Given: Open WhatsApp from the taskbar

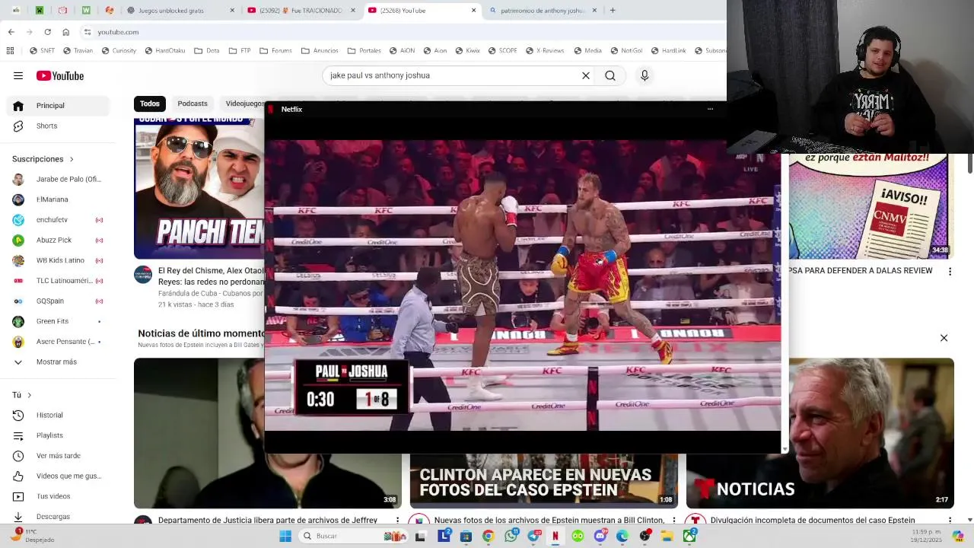Looking at the screenshot, I should 511,536.
